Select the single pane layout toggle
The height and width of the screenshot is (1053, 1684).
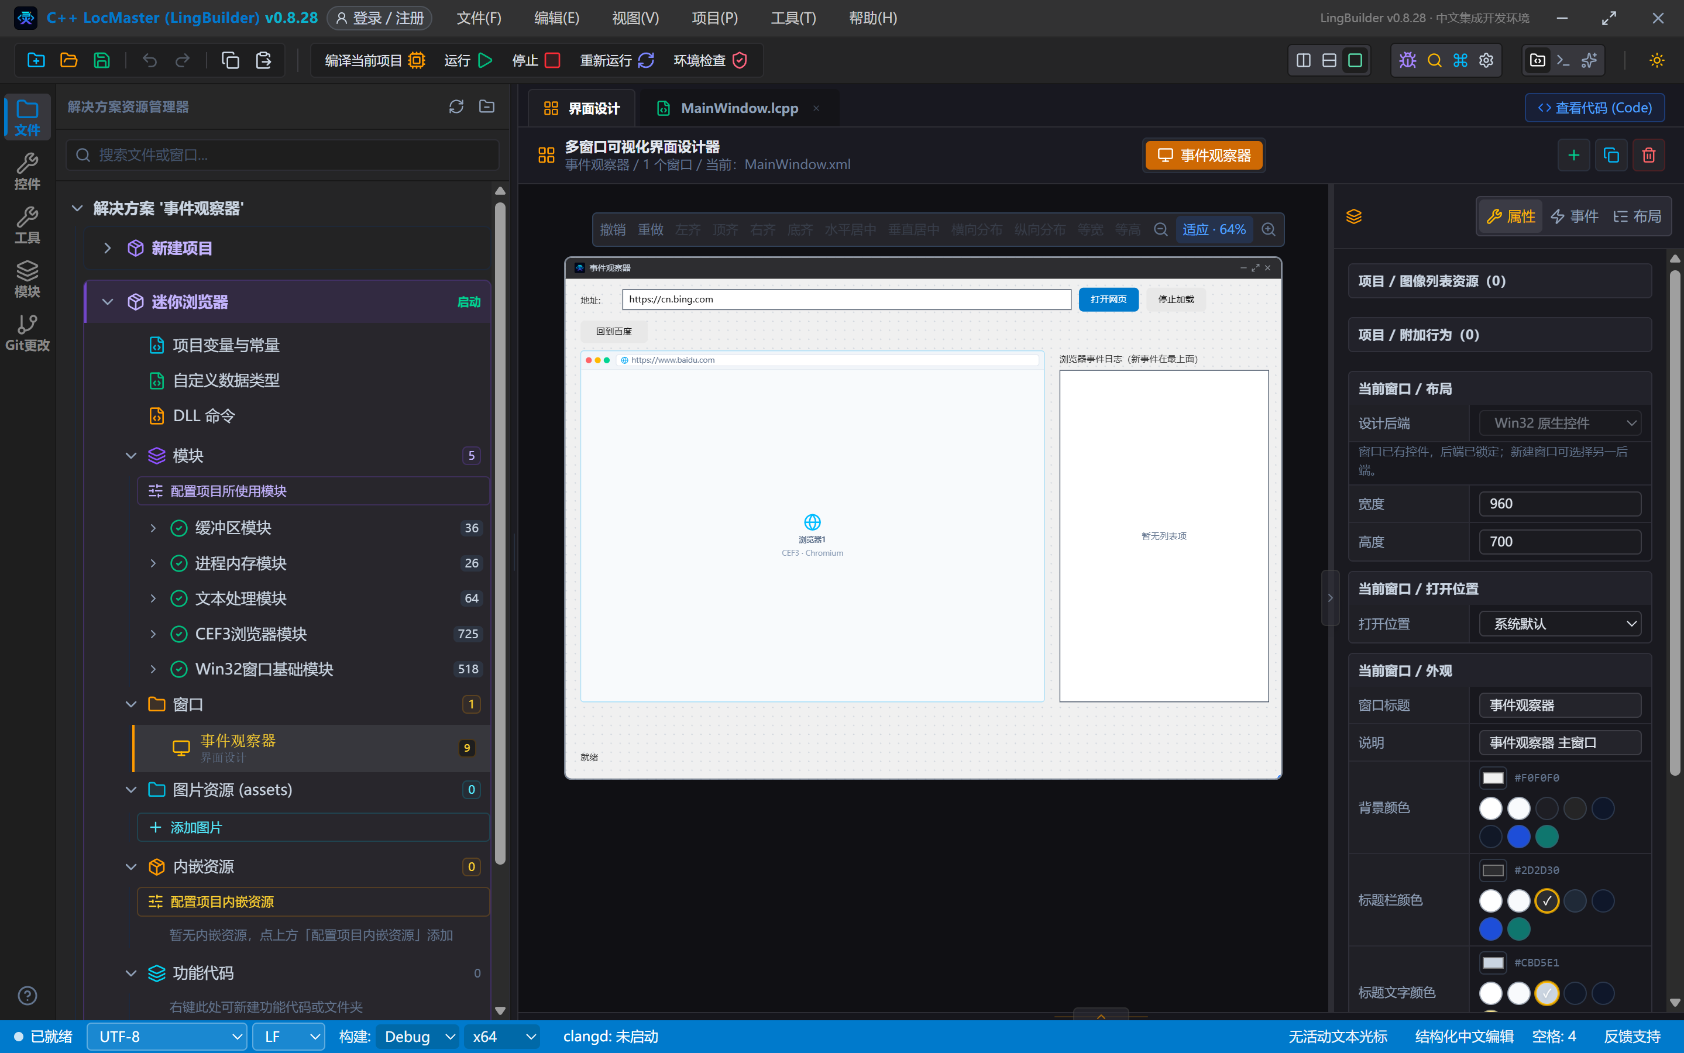tap(1355, 61)
